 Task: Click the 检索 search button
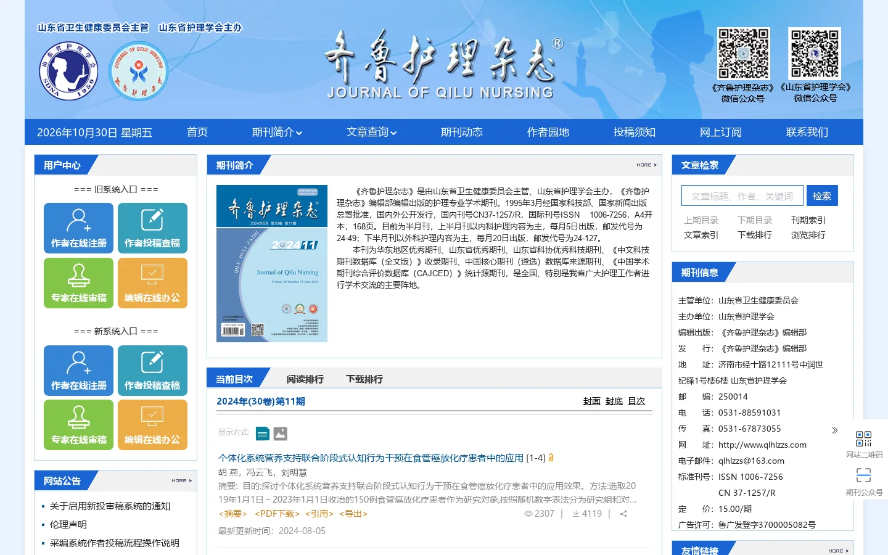pyautogui.click(x=822, y=195)
